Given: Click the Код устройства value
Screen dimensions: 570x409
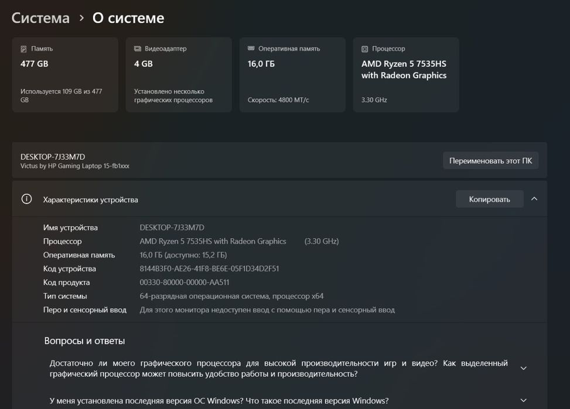Looking at the screenshot, I should pyautogui.click(x=209, y=269).
